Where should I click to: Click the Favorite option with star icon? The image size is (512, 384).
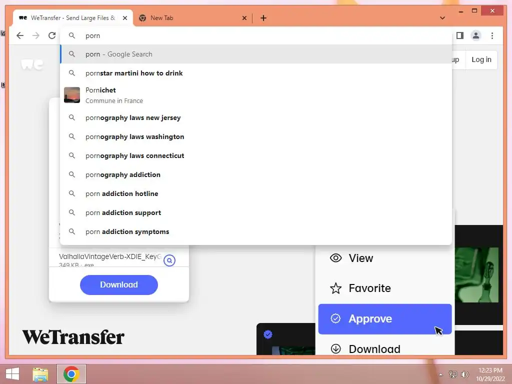point(385,288)
